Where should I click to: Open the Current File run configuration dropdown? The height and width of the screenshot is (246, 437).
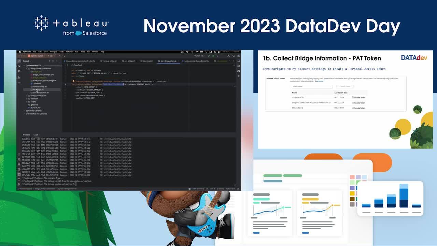(201, 56)
